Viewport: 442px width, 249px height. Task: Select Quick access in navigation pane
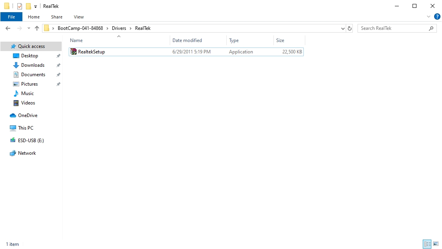tap(31, 46)
